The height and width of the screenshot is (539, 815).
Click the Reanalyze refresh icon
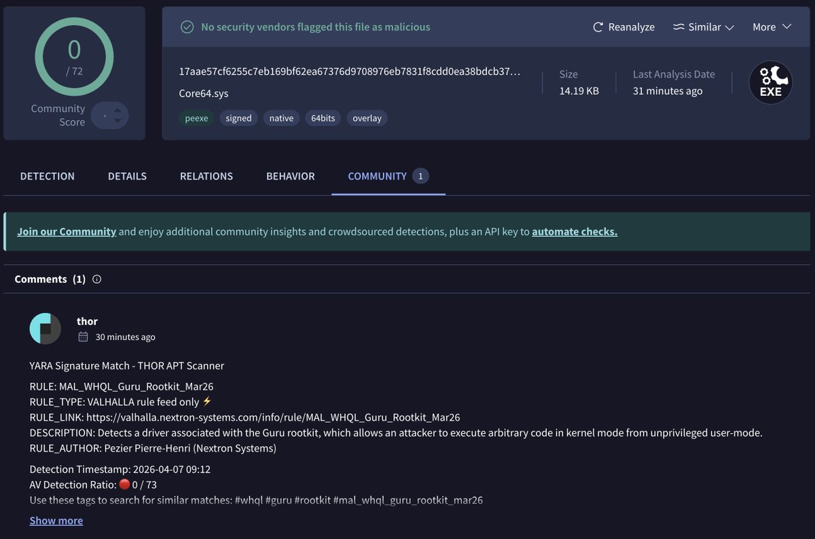[598, 27]
